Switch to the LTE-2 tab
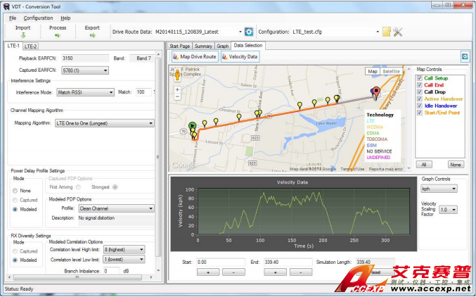The width and height of the screenshot is (476, 297). 31,46
